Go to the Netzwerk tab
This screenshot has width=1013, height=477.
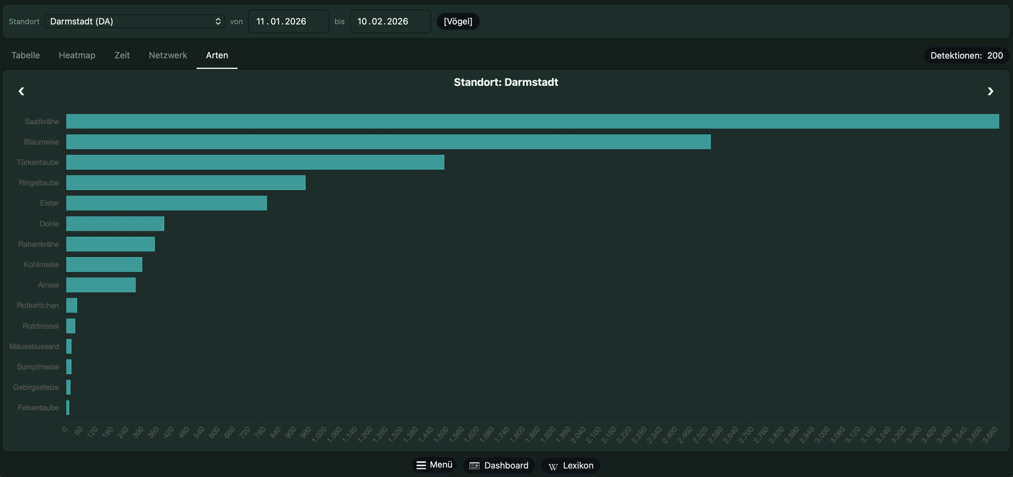[168, 55]
